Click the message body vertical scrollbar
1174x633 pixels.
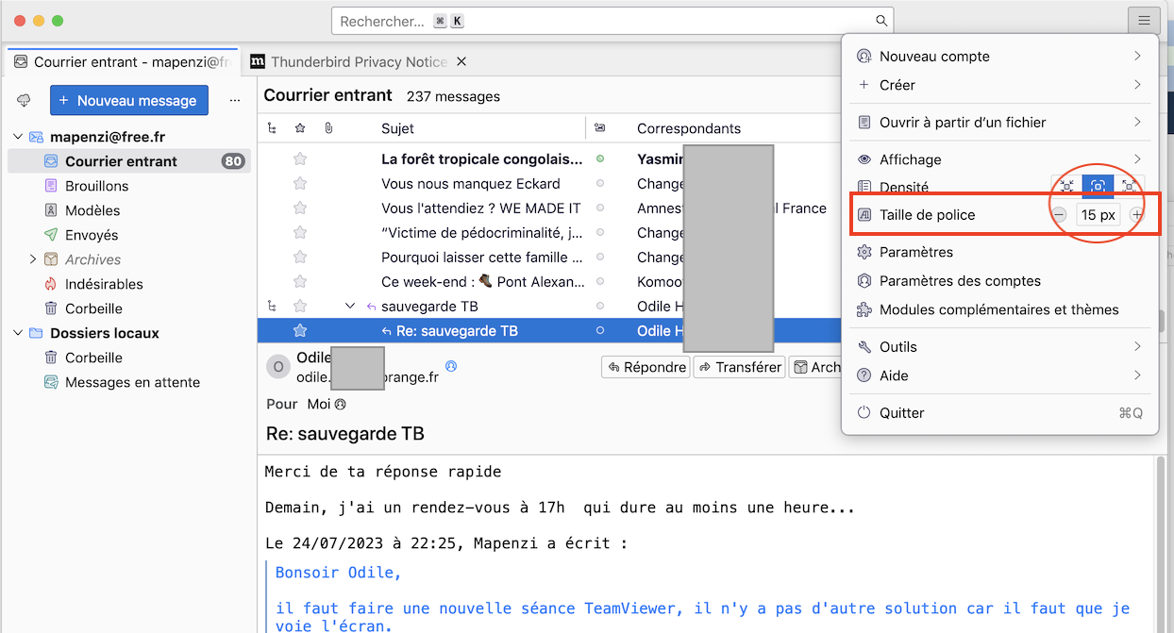[x=1161, y=545]
